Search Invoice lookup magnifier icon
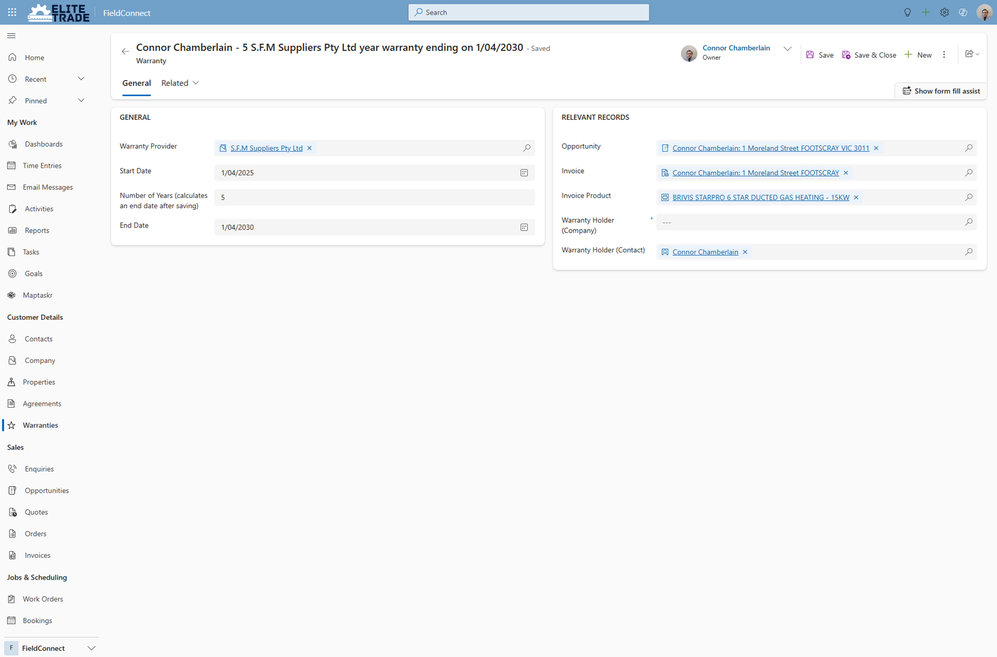 pyautogui.click(x=968, y=173)
